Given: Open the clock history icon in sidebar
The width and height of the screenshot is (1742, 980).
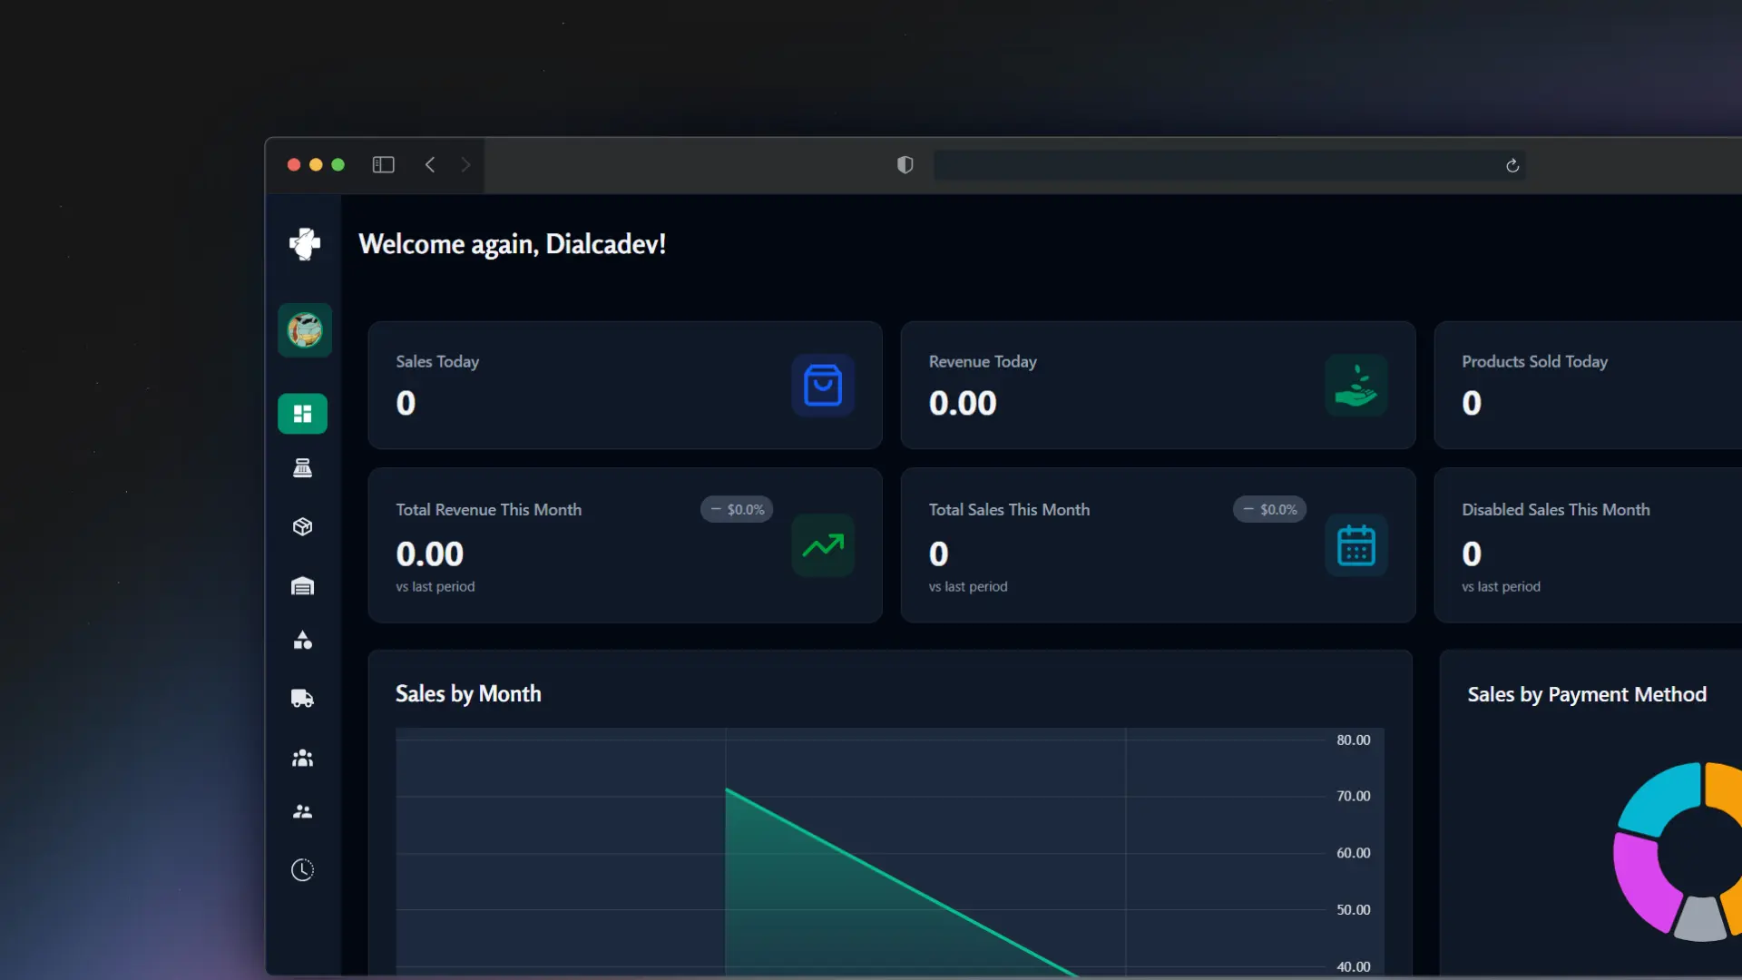Looking at the screenshot, I should 302,870.
